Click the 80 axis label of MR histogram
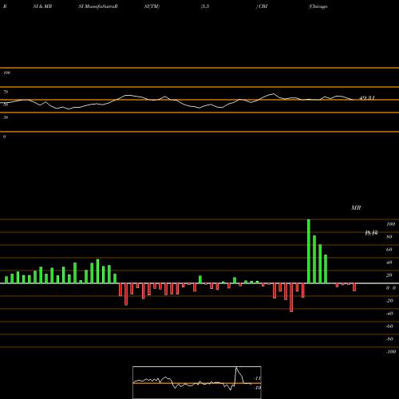 pos(389,237)
